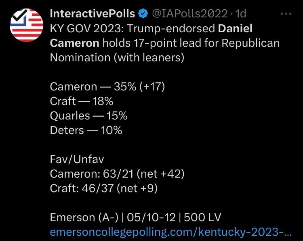This screenshot has height=241, width=303.
Task: Click the 'Fav/Unfav' heading text
Action: [x=77, y=159]
